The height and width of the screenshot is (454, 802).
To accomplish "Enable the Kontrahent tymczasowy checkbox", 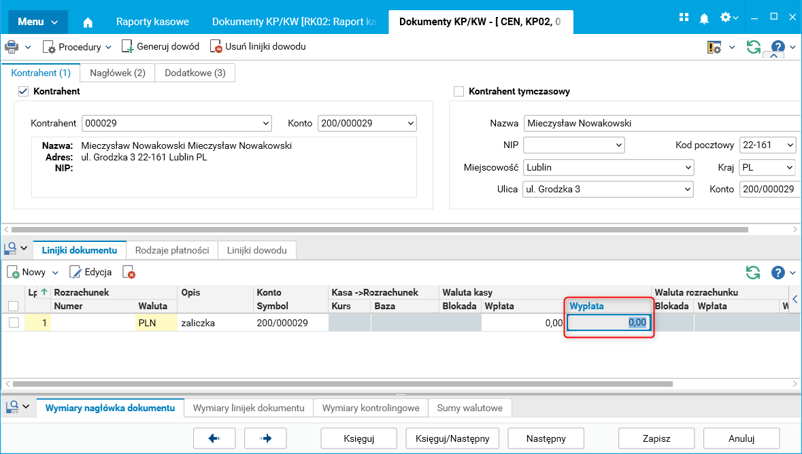I will click(458, 91).
